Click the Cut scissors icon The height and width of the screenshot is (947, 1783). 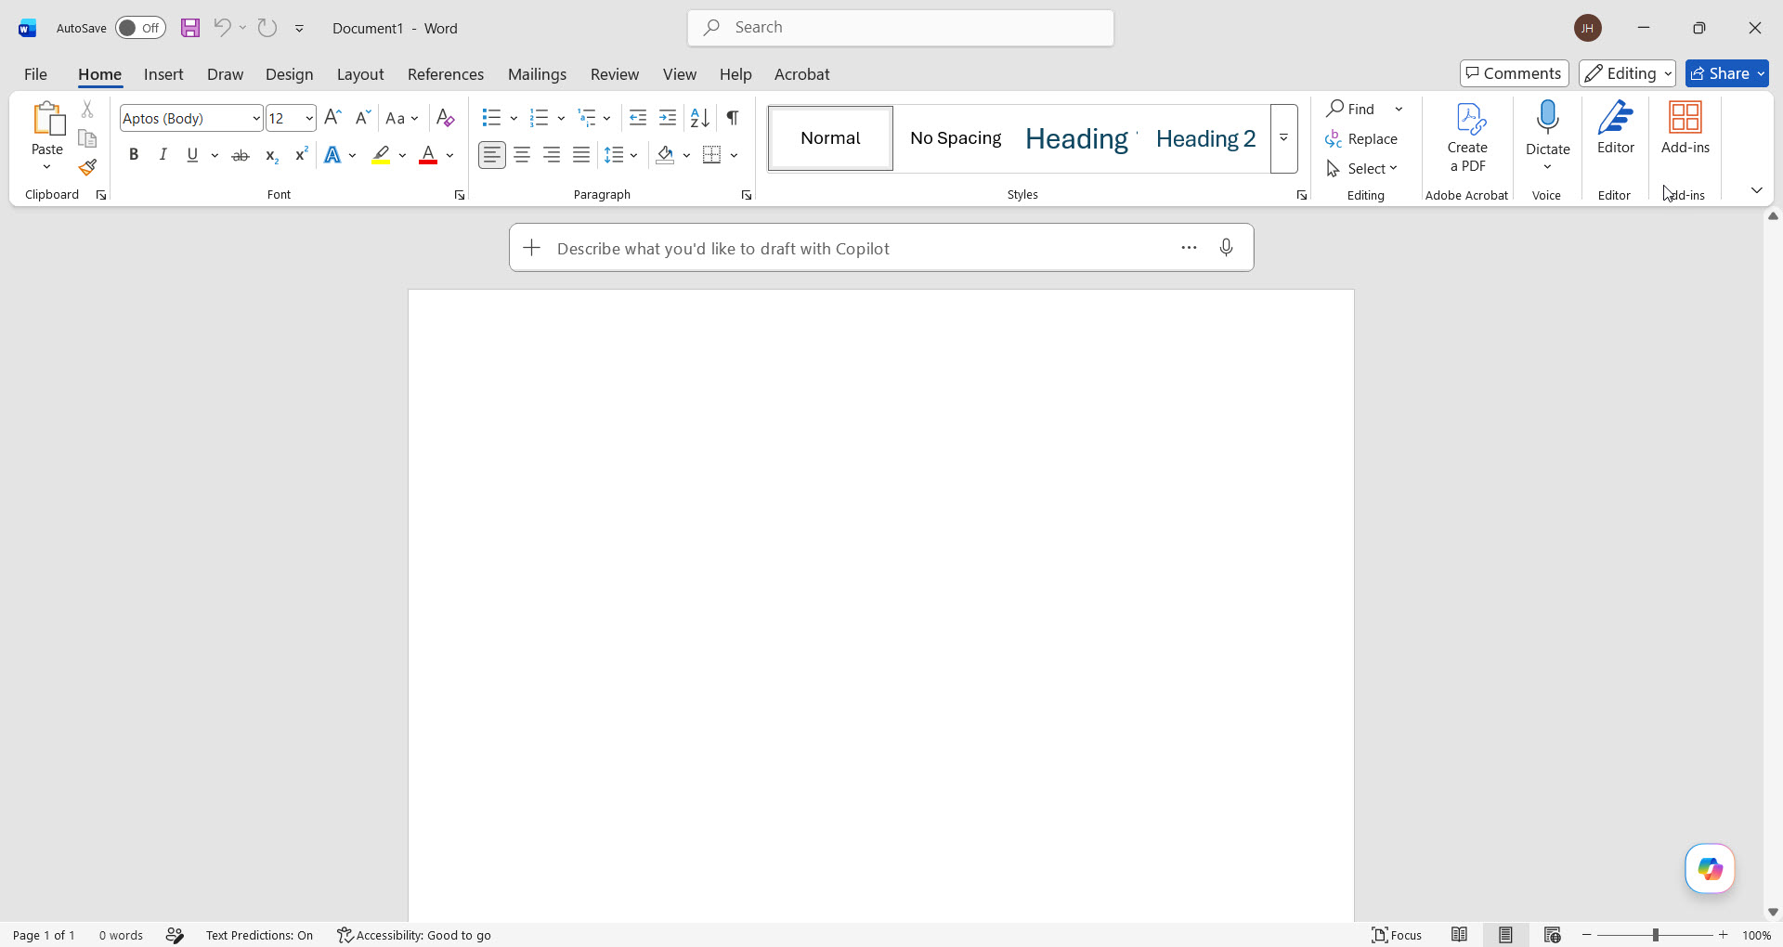(87, 110)
